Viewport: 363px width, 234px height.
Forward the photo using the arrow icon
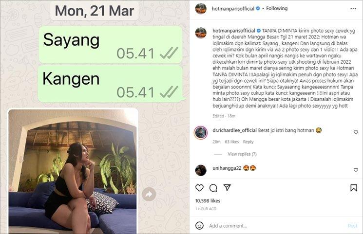[x=149, y=194]
